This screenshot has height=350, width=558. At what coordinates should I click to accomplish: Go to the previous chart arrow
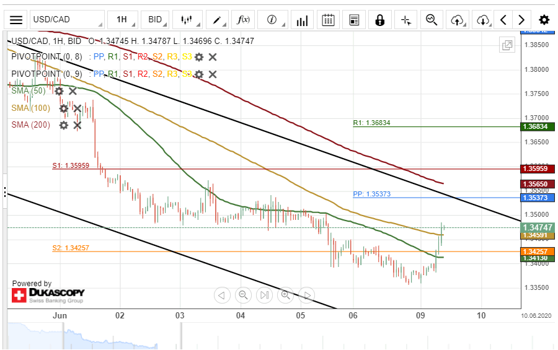click(x=503, y=20)
